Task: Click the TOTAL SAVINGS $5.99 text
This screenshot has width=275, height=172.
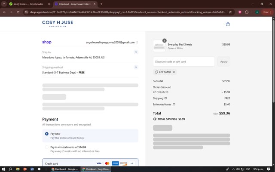Action: coord(171,119)
